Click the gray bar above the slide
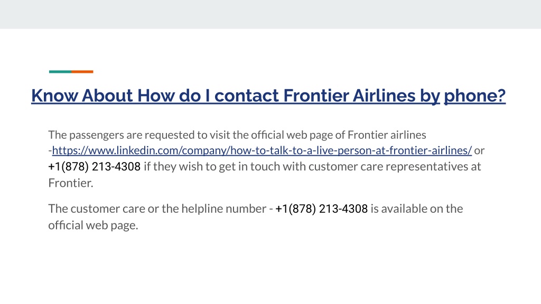Viewport: 541px width, 304px height. [x=270, y=14]
